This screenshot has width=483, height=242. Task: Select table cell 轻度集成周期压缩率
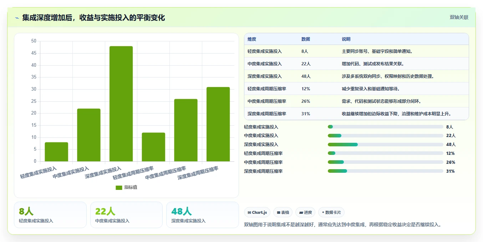click(x=267, y=89)
